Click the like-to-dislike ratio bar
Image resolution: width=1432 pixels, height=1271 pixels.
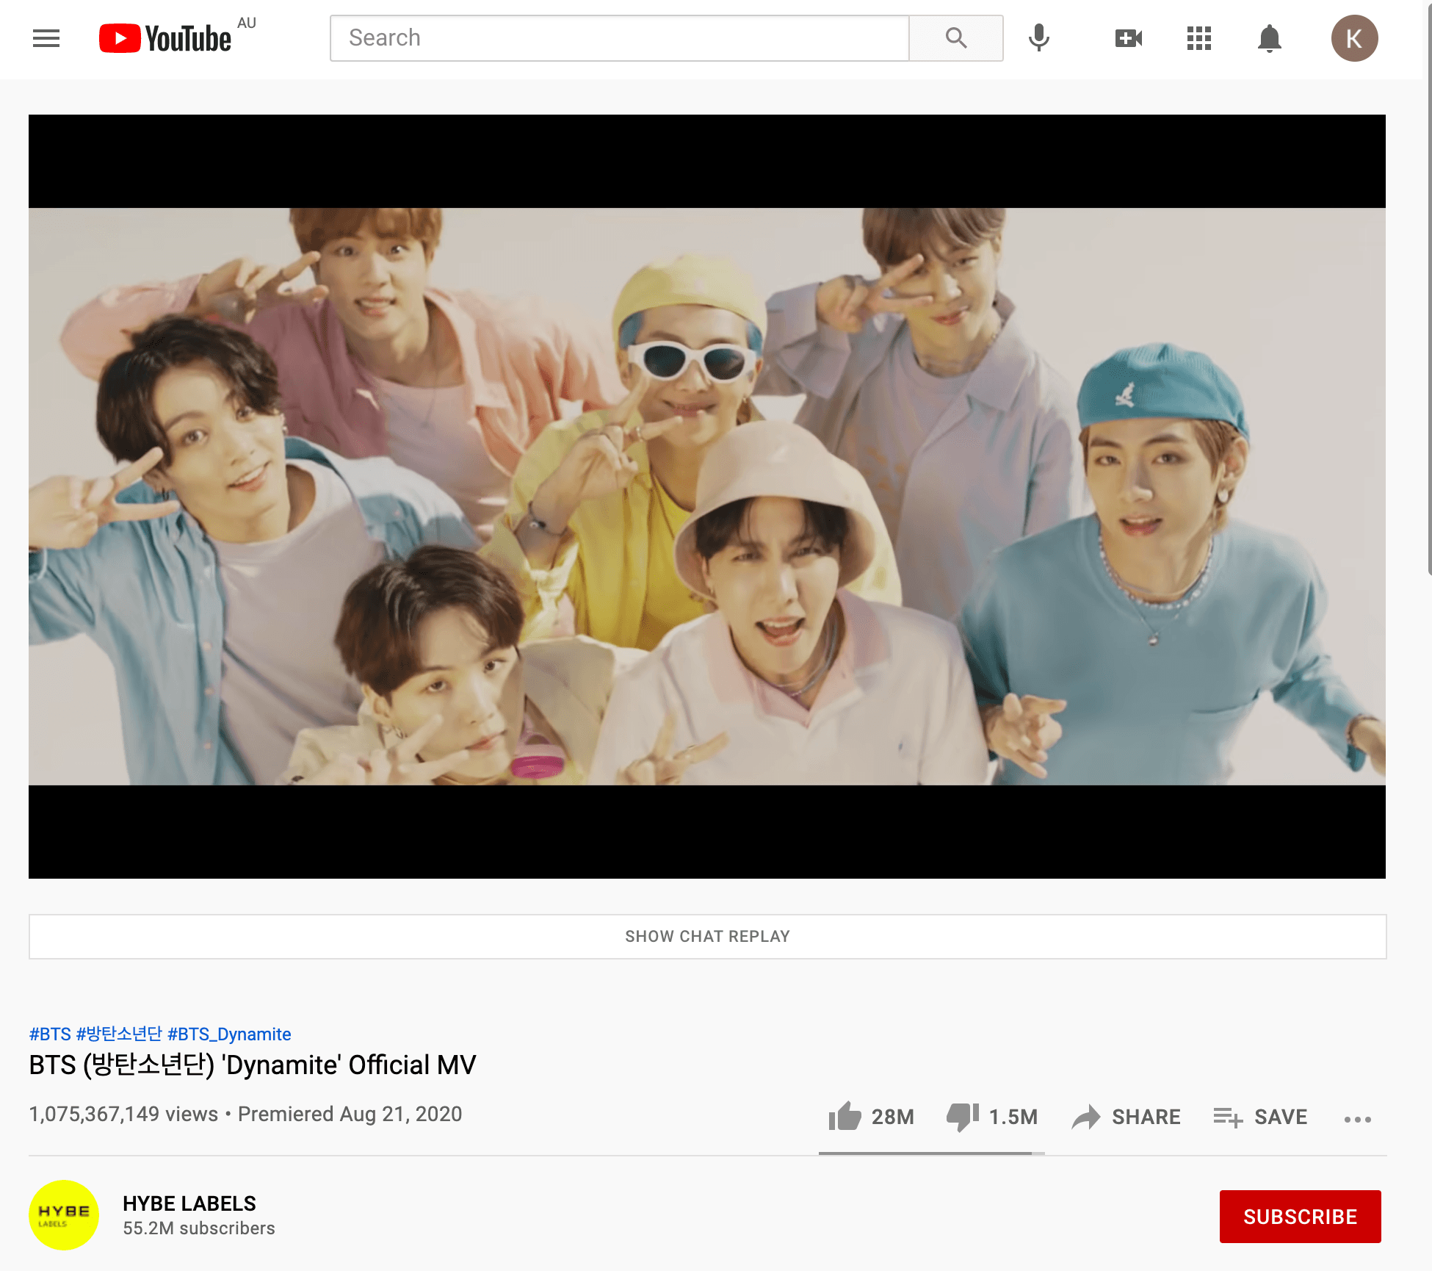930,1153
